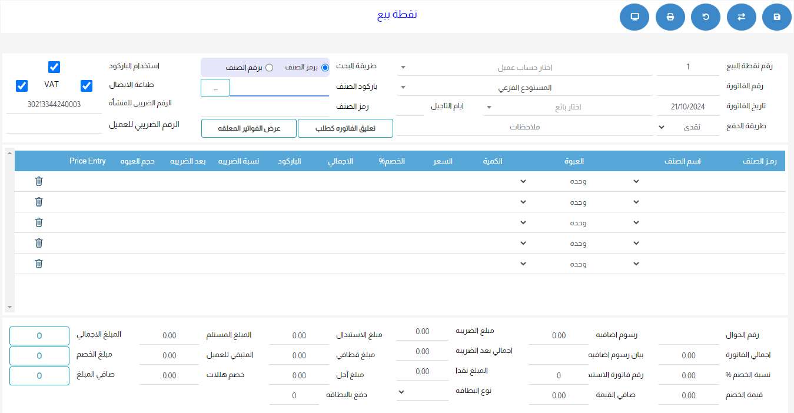This screenshot has height=413, width=794.
Task: Click the table's vertical scrollbar down arrow
Action: pyautogui.click(x=9, y=307)
